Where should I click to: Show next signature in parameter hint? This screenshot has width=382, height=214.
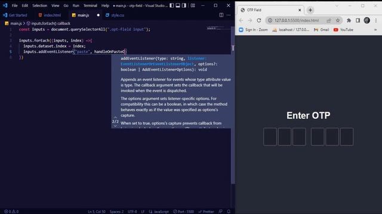point(115,125)
